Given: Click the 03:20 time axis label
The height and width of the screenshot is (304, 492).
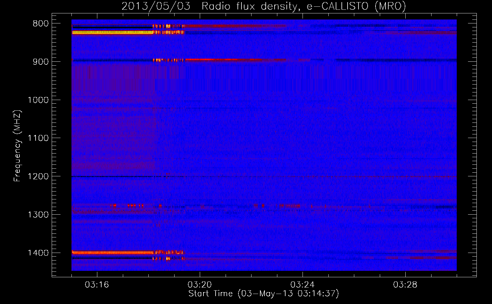Looking at the screenshot, I should (x=199, y=285).
